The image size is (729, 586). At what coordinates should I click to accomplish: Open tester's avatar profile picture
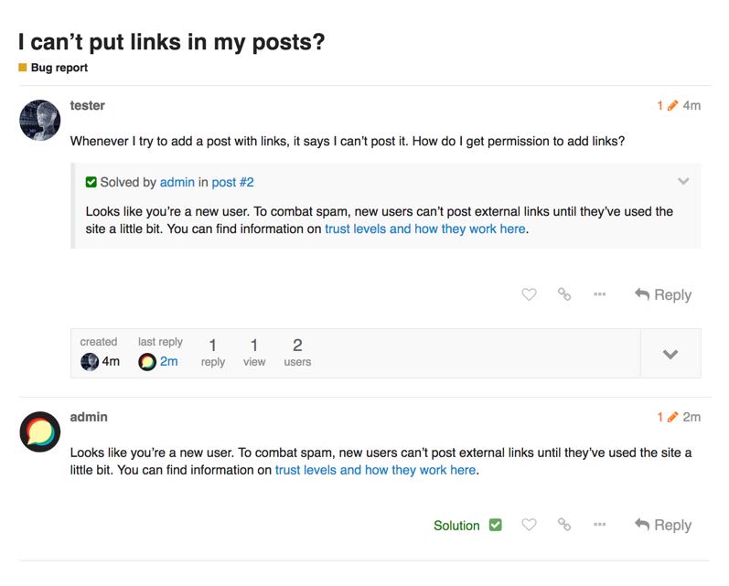click(x=39, y=120)
